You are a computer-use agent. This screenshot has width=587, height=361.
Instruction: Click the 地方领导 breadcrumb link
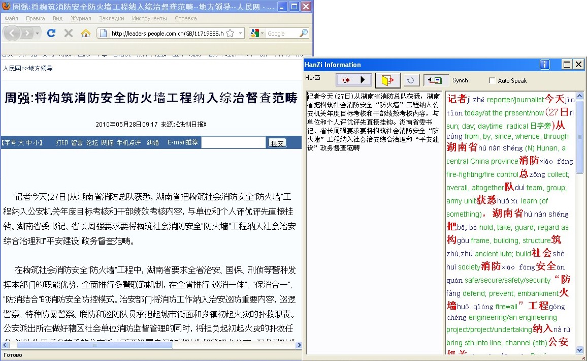coord(41,68)
